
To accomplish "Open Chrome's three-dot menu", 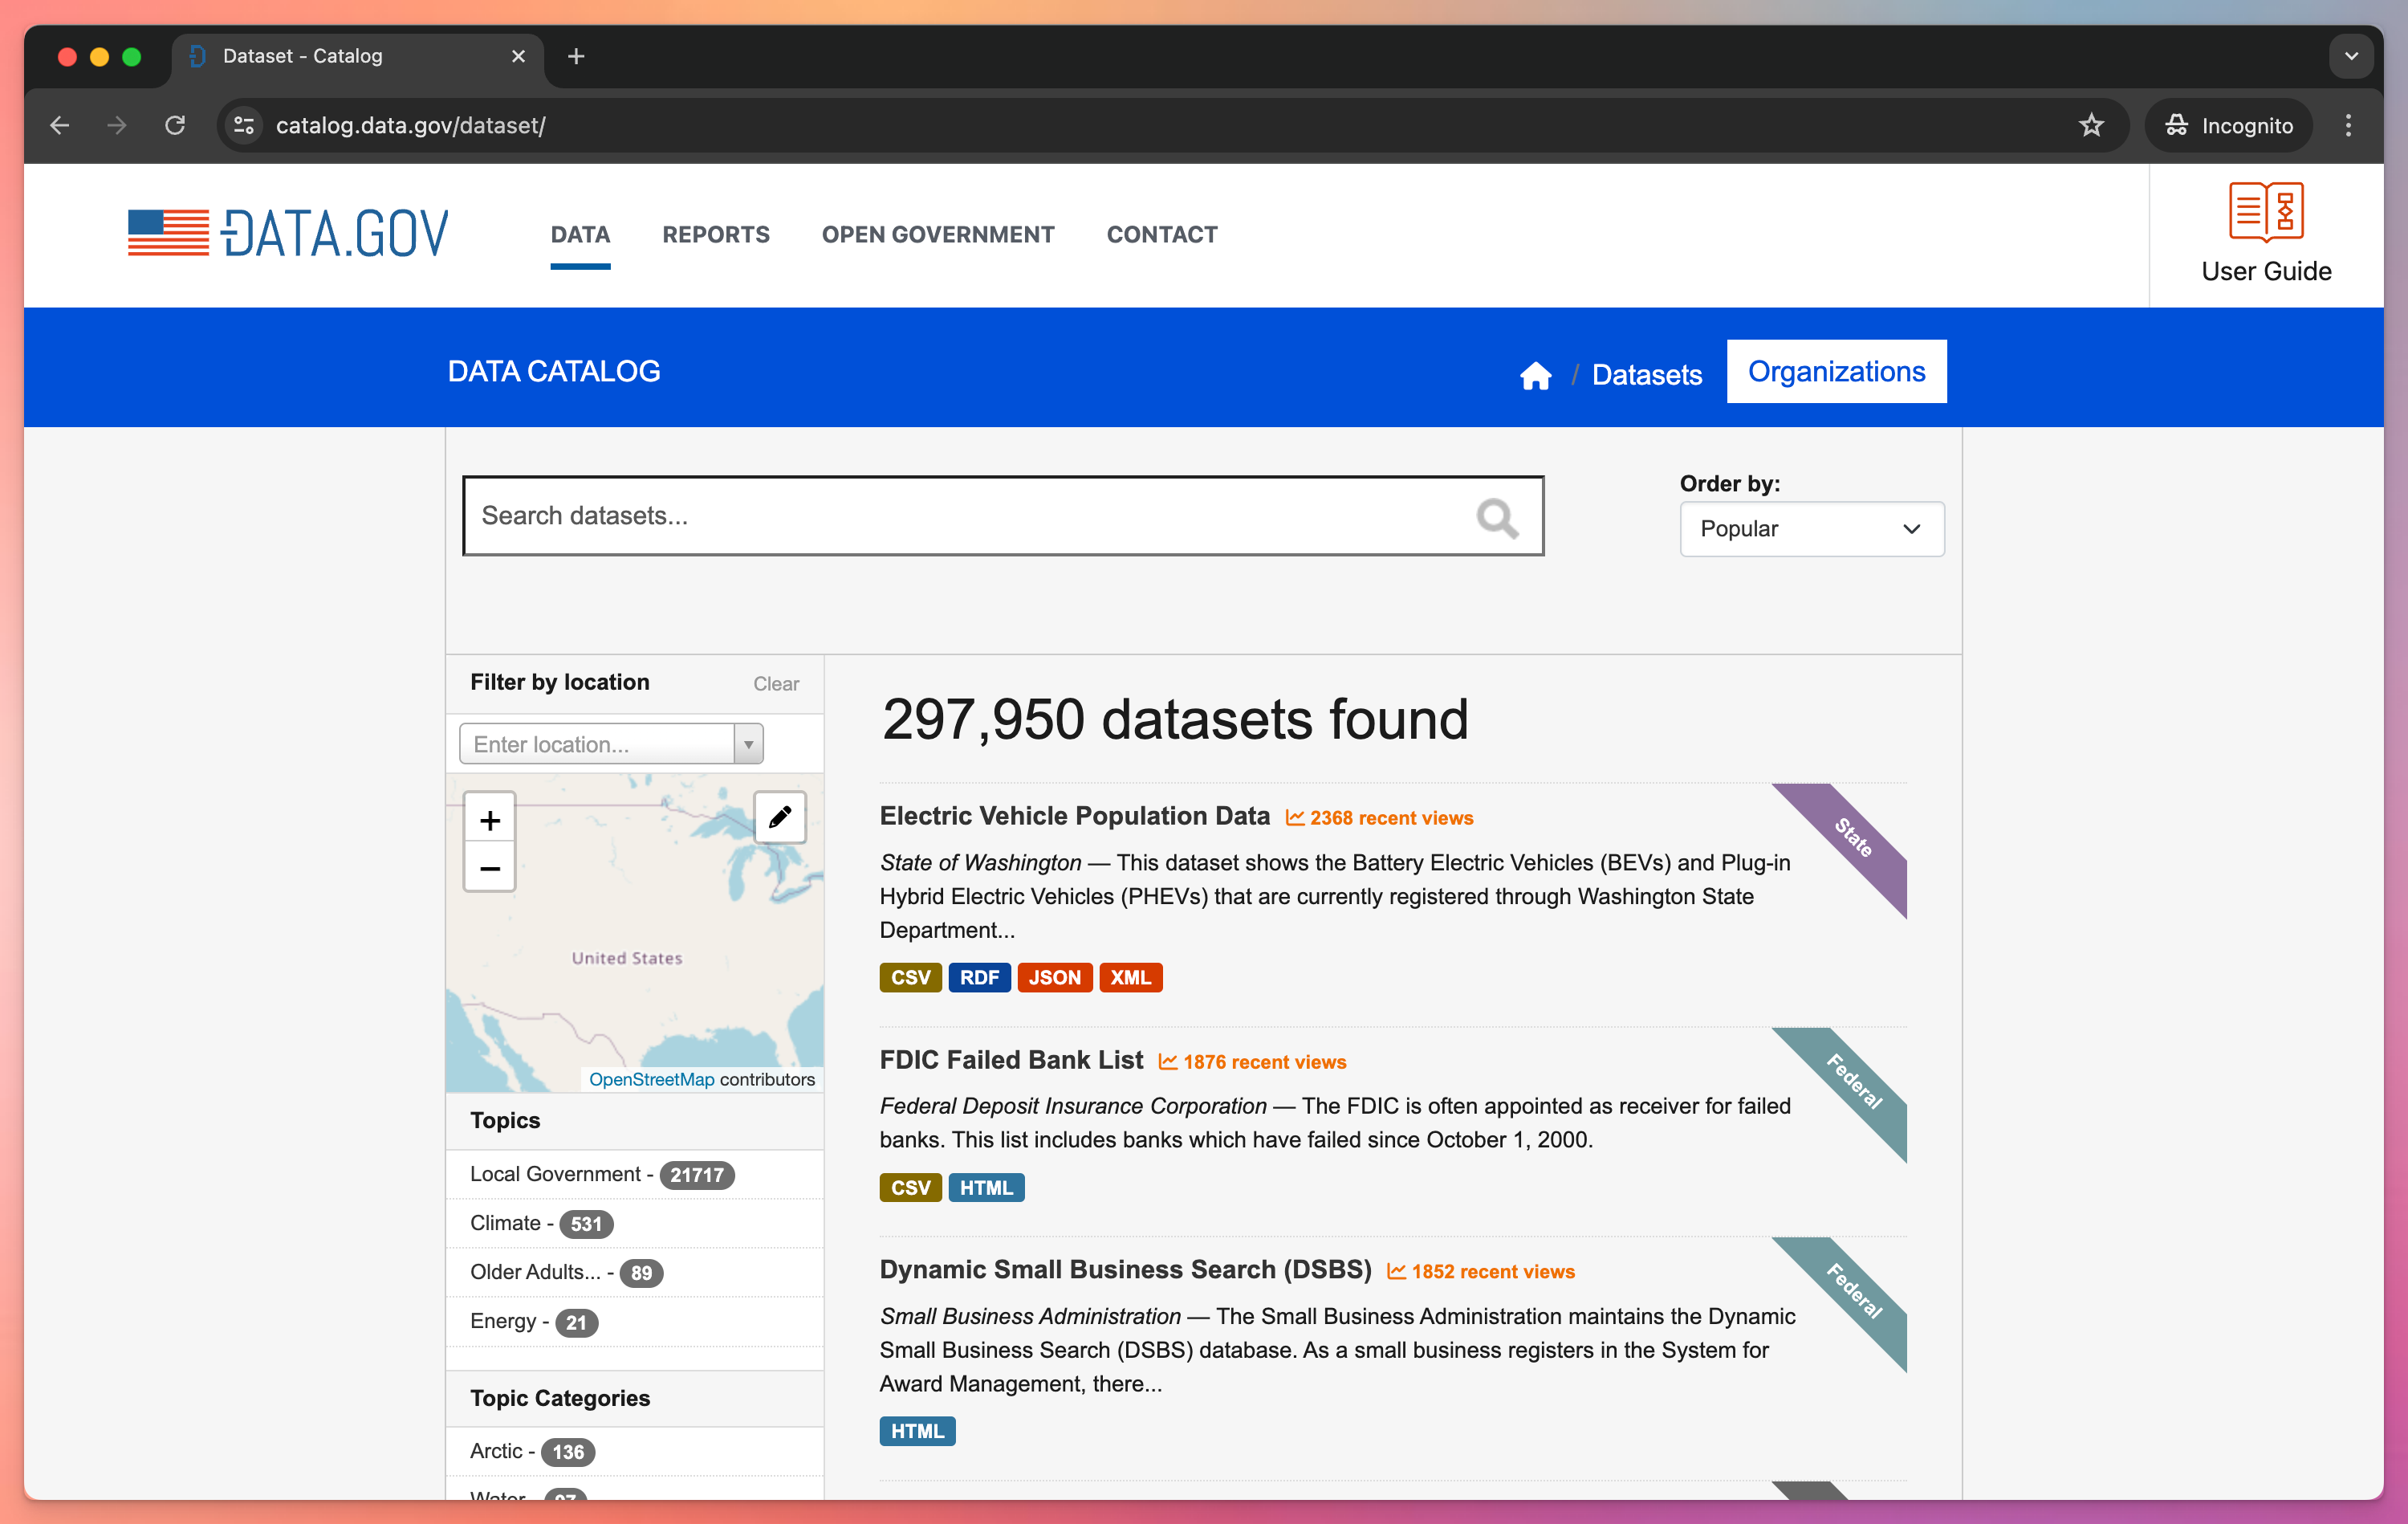I will tap(2348, 125).
